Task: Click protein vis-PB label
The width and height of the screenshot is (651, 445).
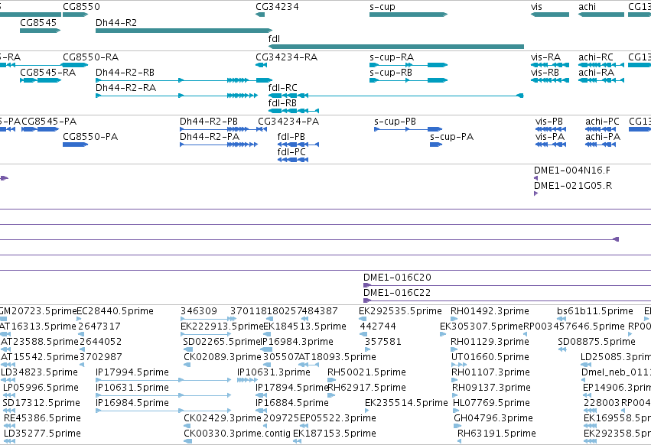Action: point(548,122)
